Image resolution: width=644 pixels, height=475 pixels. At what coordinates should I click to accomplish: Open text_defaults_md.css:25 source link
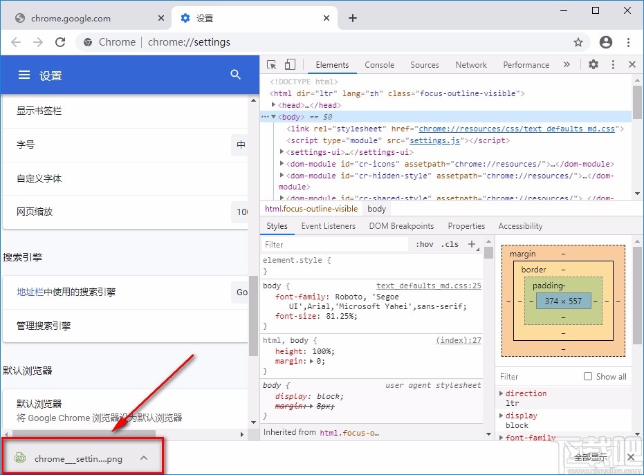(x=428, y=286)
